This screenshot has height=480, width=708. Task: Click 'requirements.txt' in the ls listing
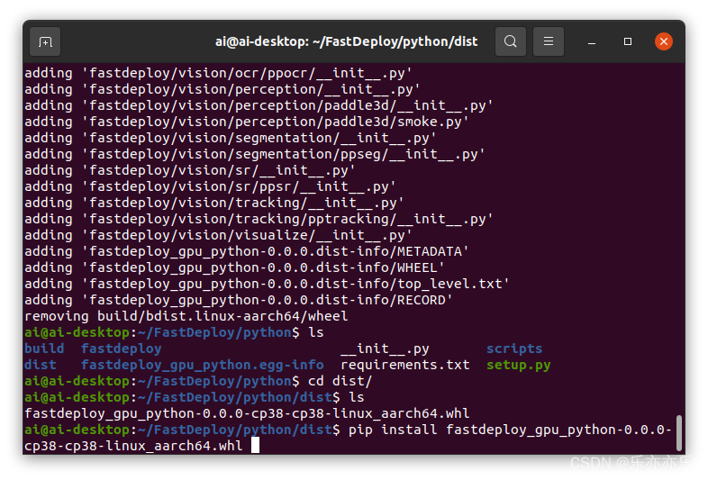pyautogui.click(x=405, y=365)
